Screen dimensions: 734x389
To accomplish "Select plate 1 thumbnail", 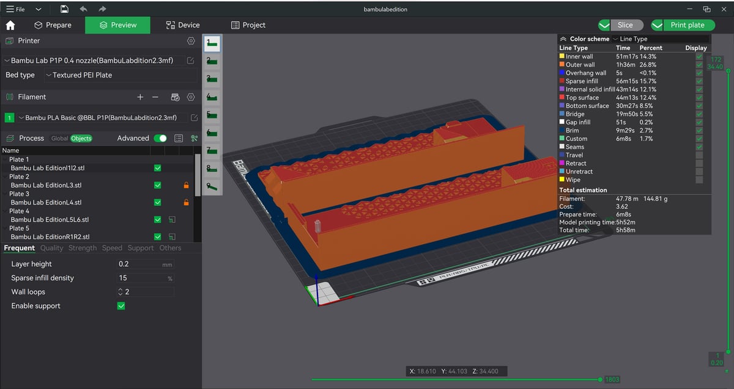I will pos(212,43).
